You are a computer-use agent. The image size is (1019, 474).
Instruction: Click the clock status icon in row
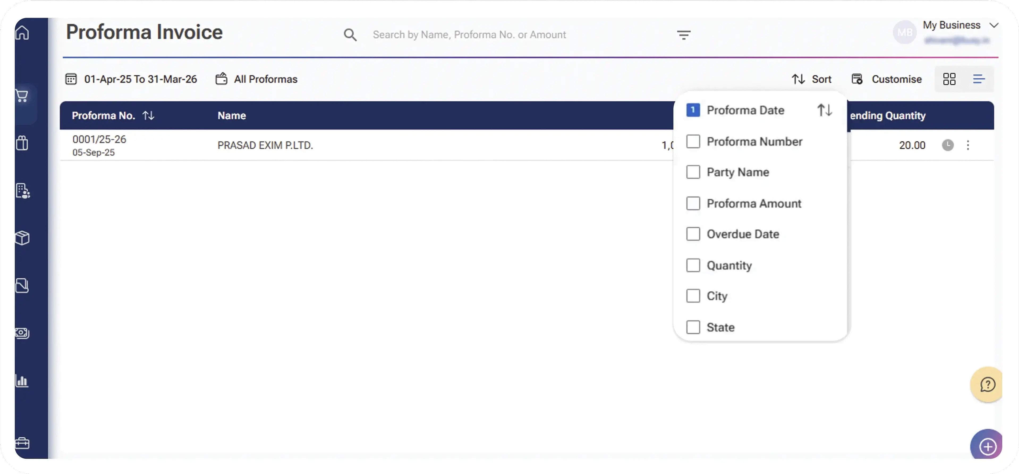point(947,145)
